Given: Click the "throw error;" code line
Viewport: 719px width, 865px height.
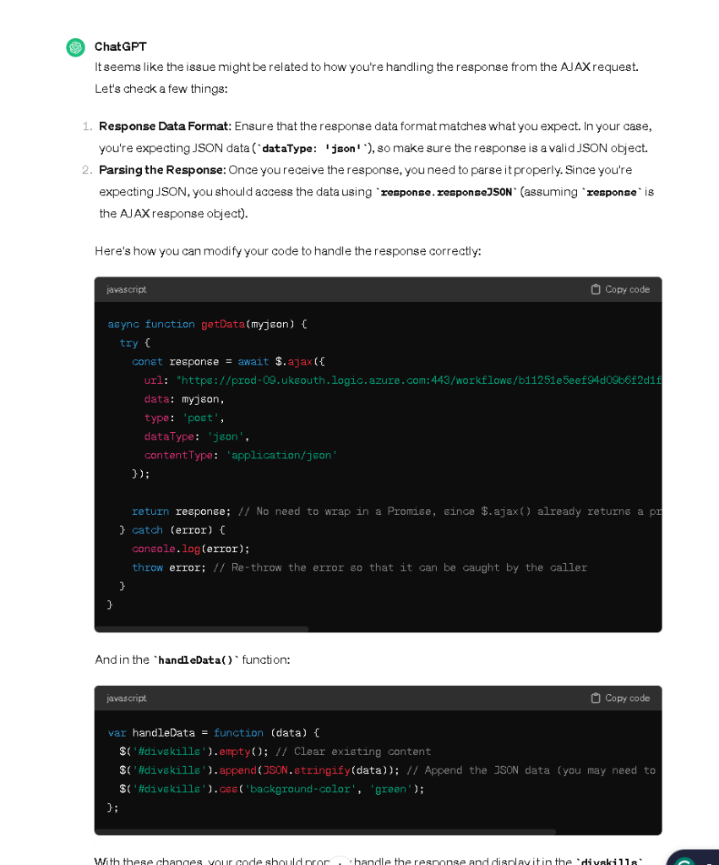Looking at the screenshot, I should tap(169, 567).
